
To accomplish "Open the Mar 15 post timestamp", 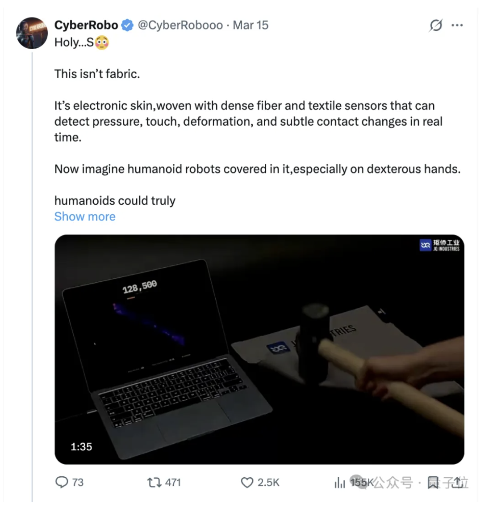I will tap(250, 25).
